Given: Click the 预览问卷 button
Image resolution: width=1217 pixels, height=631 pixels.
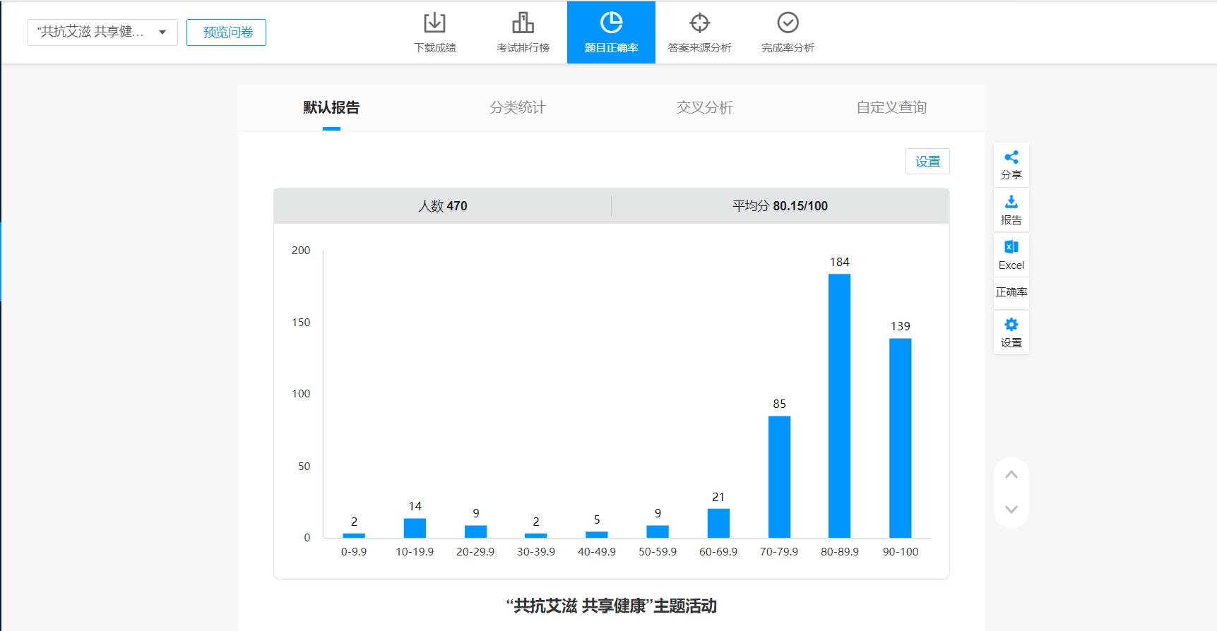Looking at the screenshot, I should point(227,32).
